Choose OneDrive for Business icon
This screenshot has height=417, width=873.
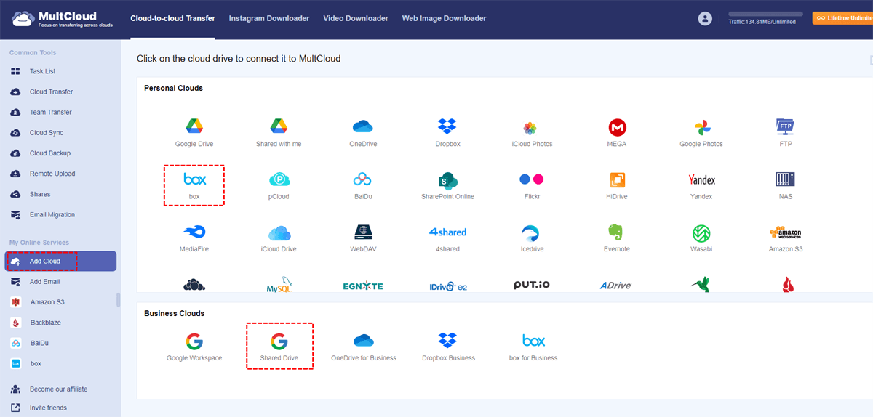[363, 341]
